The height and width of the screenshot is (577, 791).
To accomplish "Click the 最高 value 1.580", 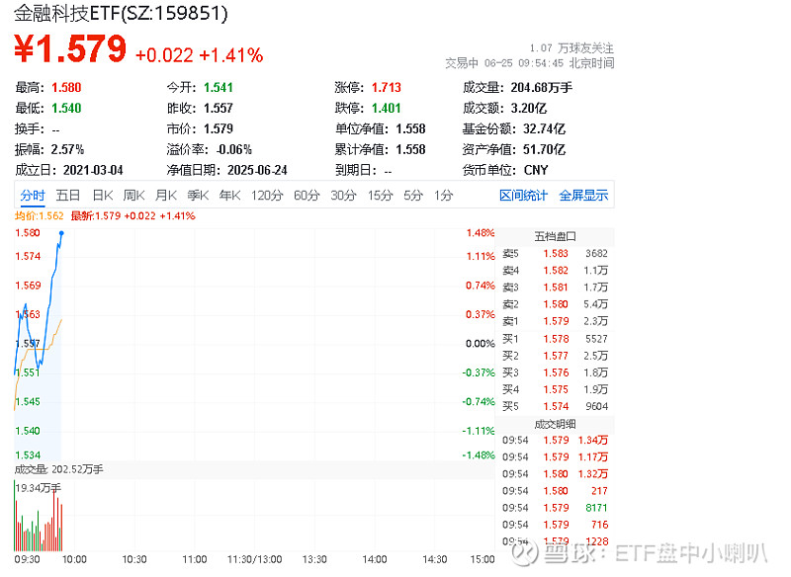I will point(66,88).
